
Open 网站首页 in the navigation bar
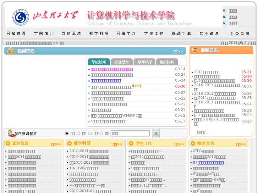coord(16,34)
